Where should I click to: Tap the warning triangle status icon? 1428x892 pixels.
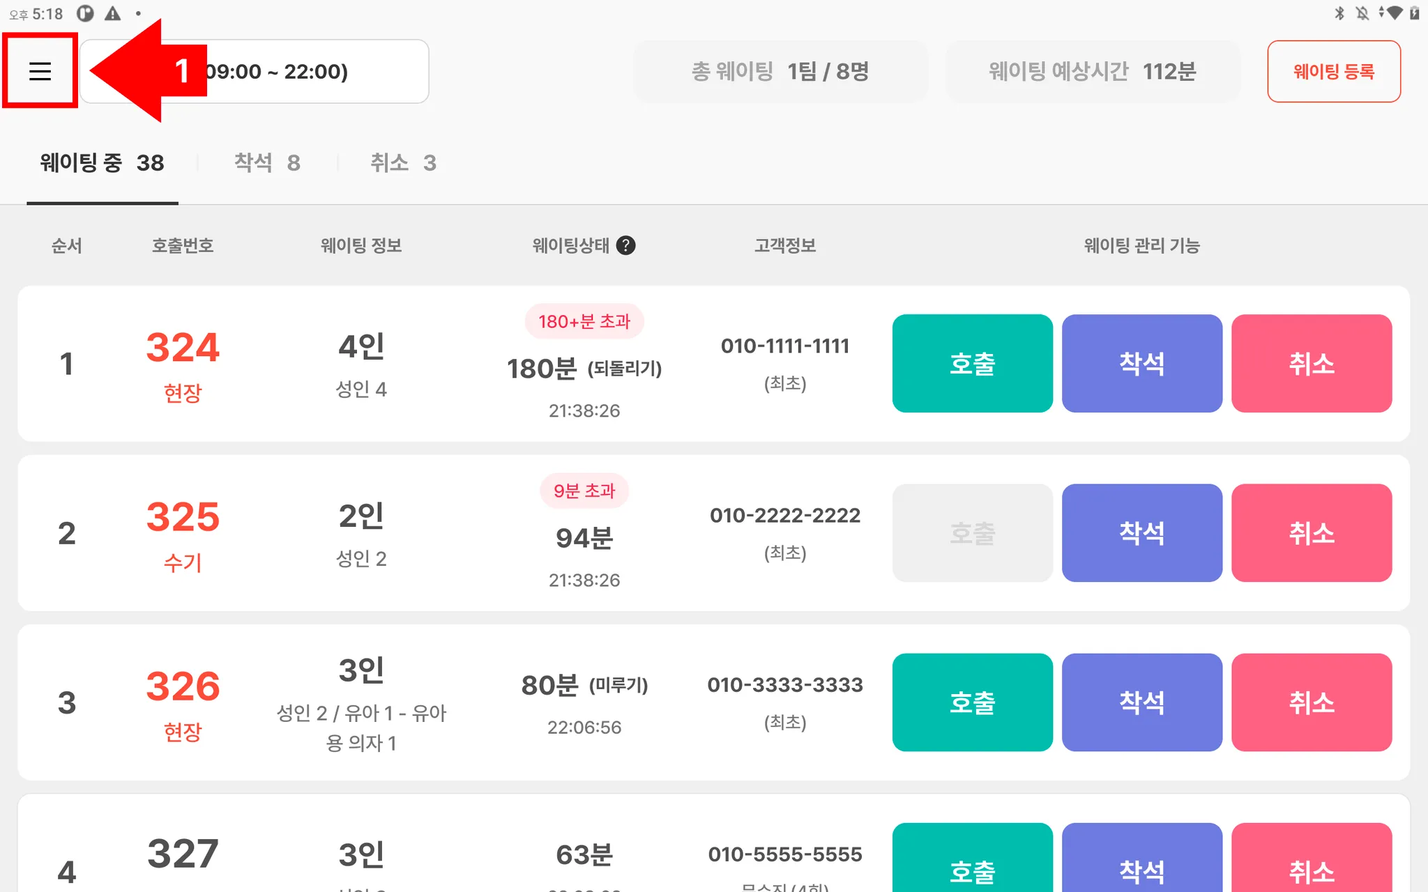point(112,13)
